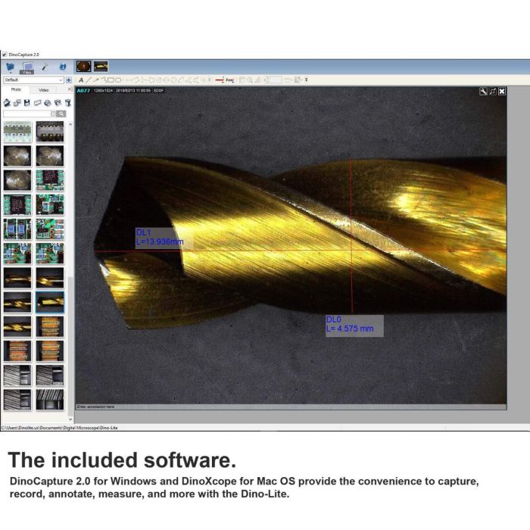Open the Default folder dropdown

[33, 80]
